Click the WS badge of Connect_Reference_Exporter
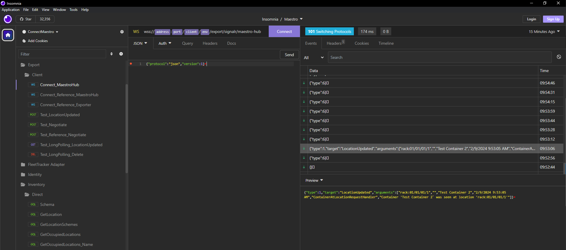 pos(33,105)
